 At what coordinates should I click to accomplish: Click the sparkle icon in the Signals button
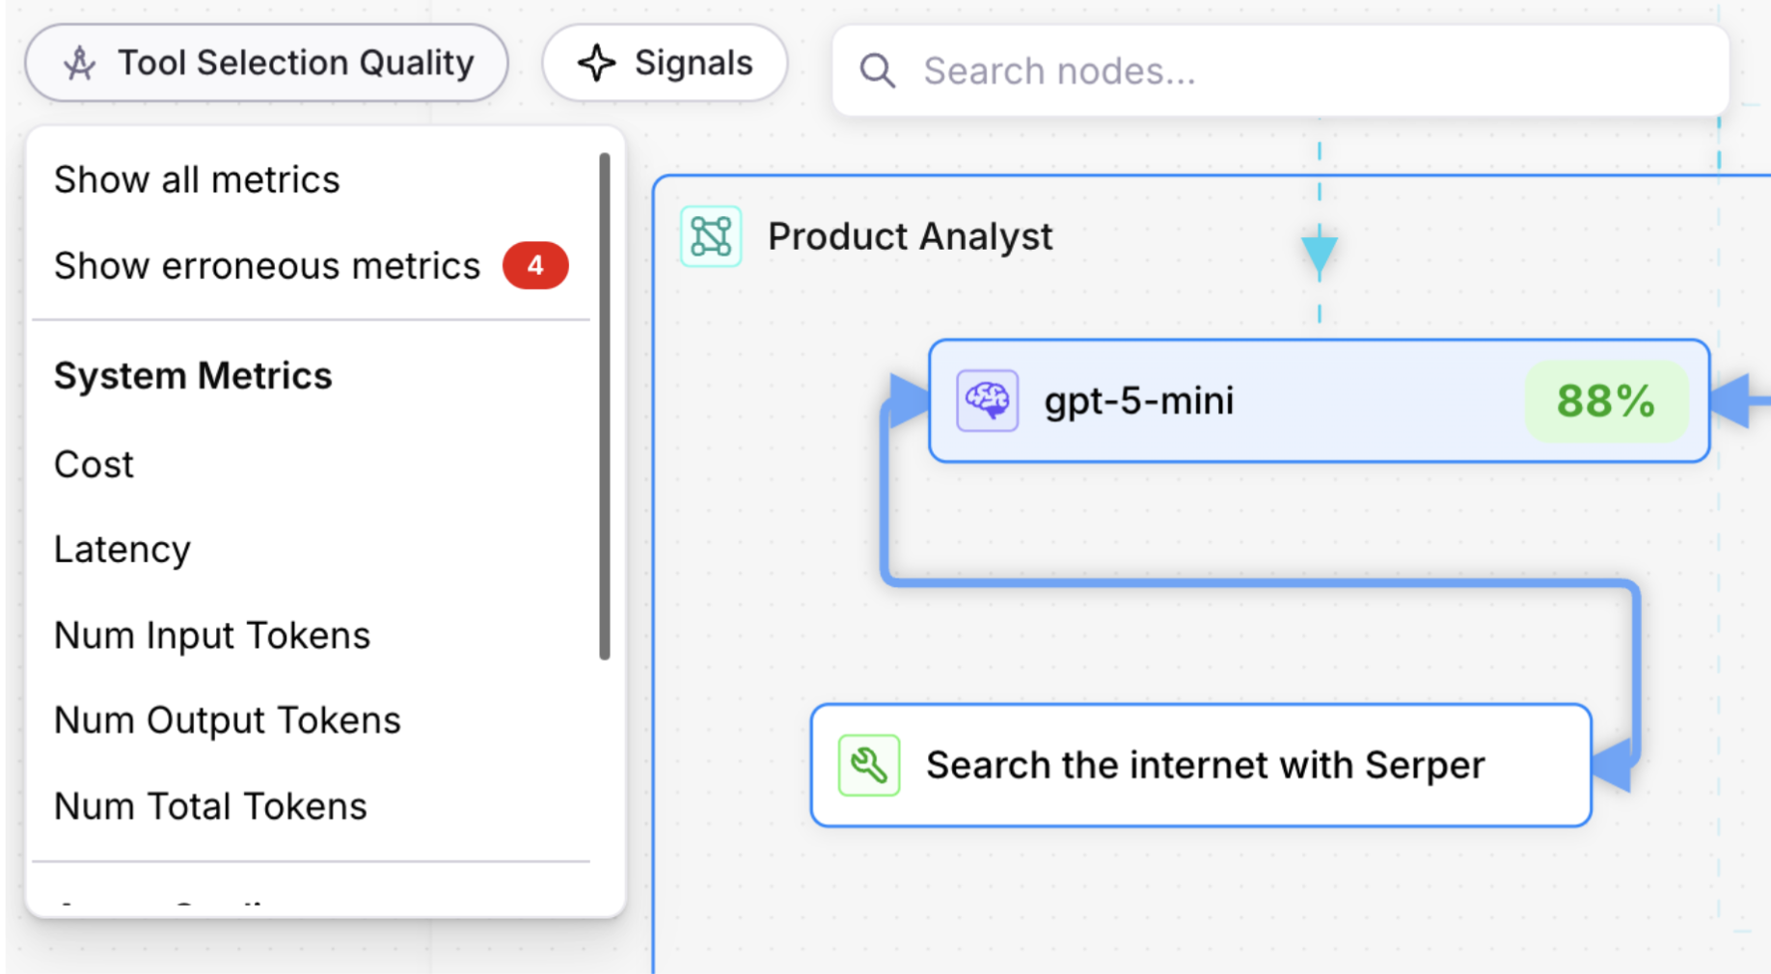(x=598, y=62)
